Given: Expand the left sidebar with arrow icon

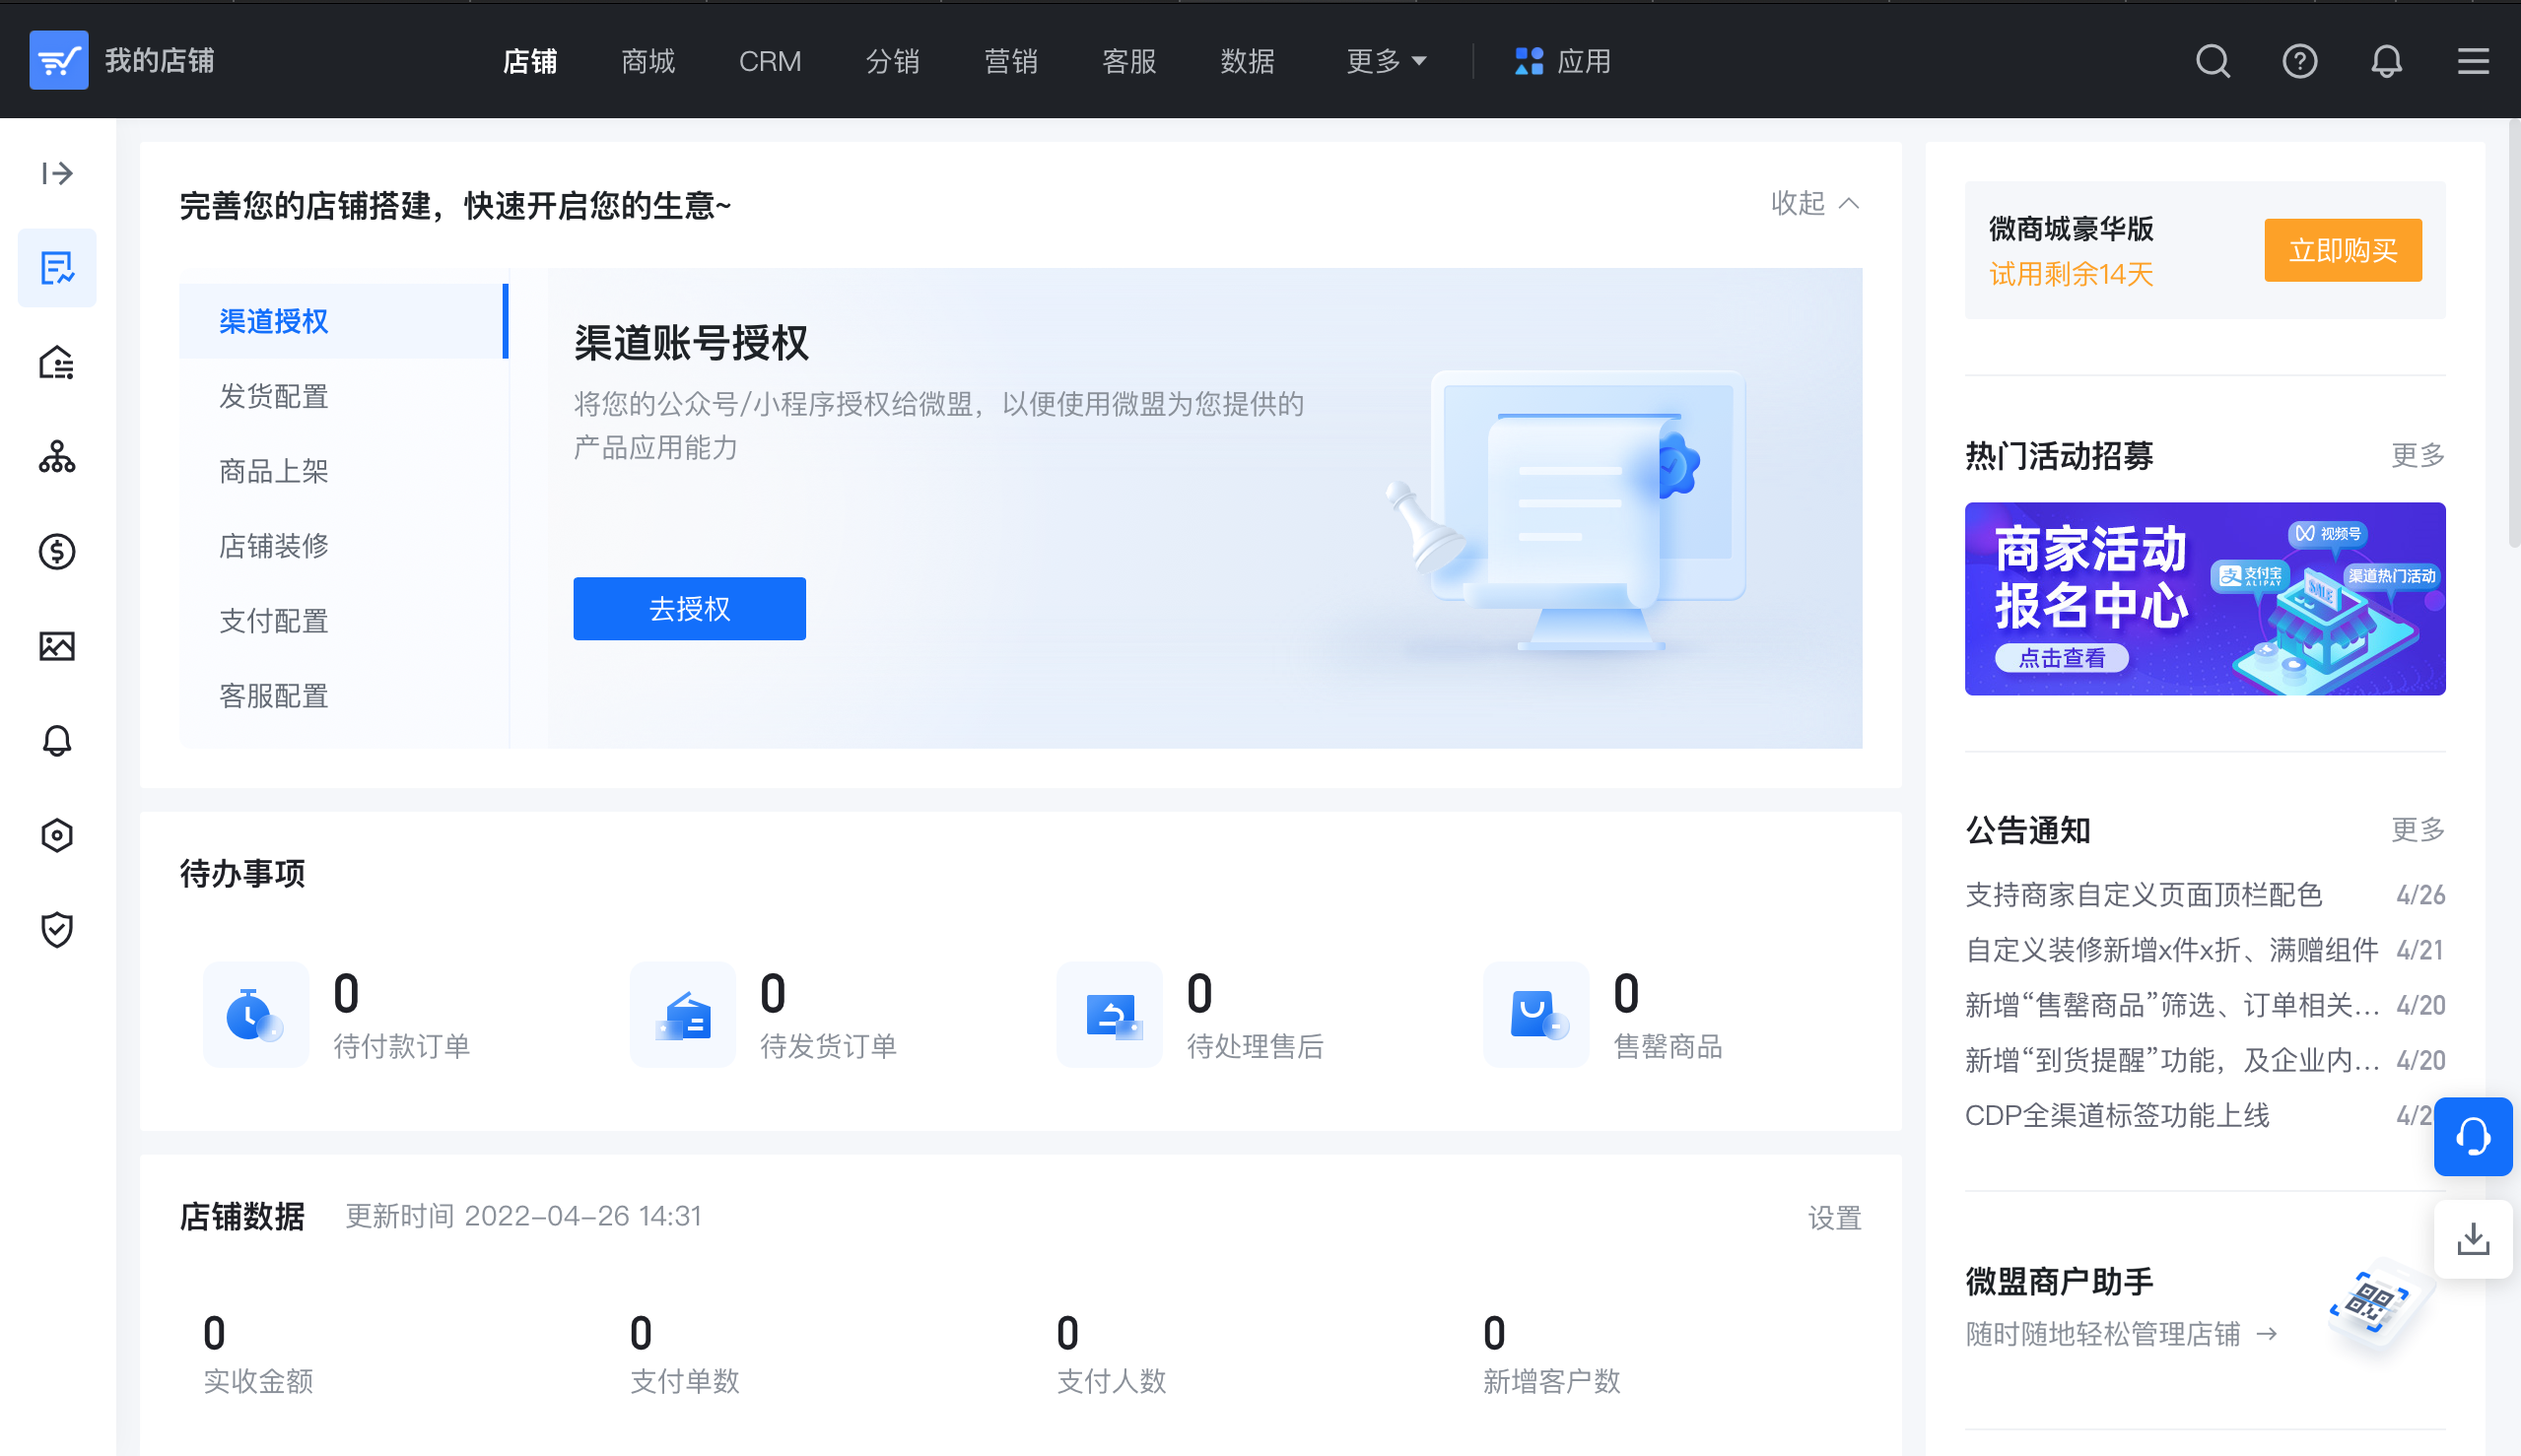Looking at the screenshot, I should pyautogui.click(x=57, y=173).
